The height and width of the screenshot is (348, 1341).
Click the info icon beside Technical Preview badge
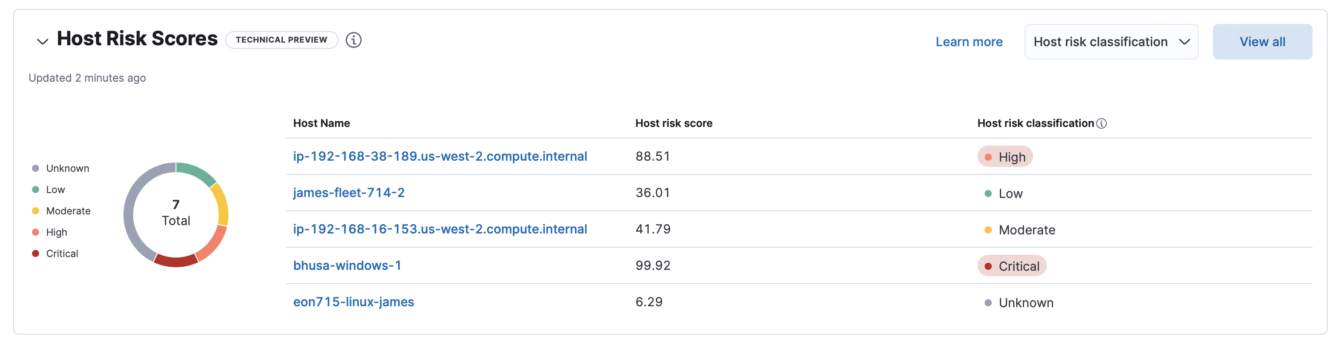[x=354, y=40]
